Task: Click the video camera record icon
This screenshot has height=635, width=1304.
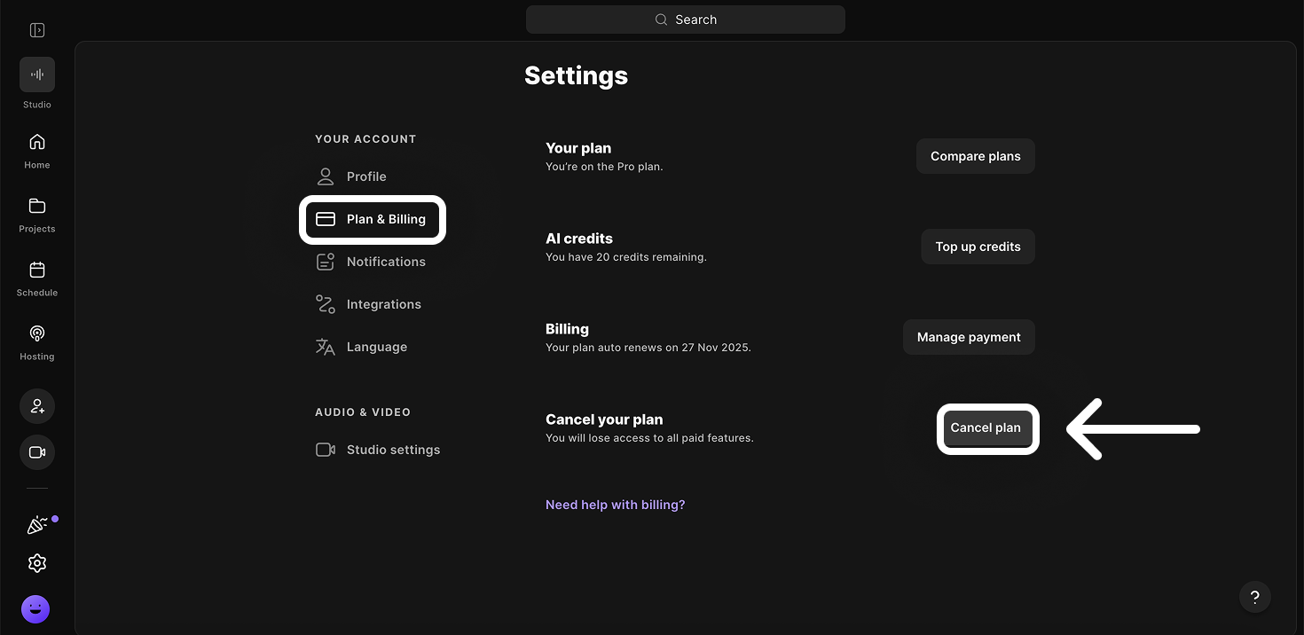Action: coord(37,452)
